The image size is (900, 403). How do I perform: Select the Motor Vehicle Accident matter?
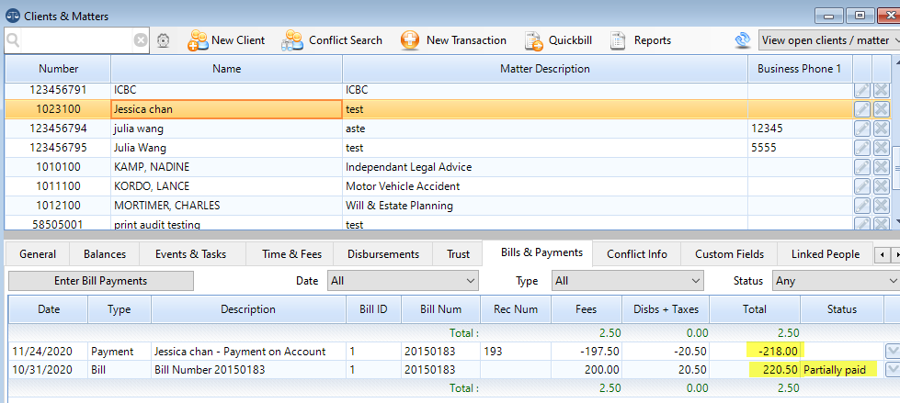click(545, 186)
